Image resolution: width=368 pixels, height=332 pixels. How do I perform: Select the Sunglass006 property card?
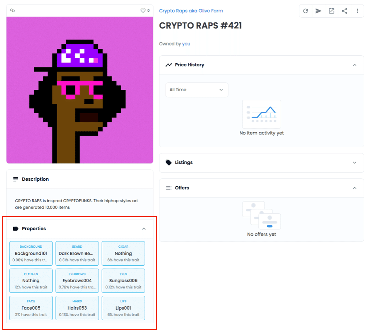click(x=124, y=281)
